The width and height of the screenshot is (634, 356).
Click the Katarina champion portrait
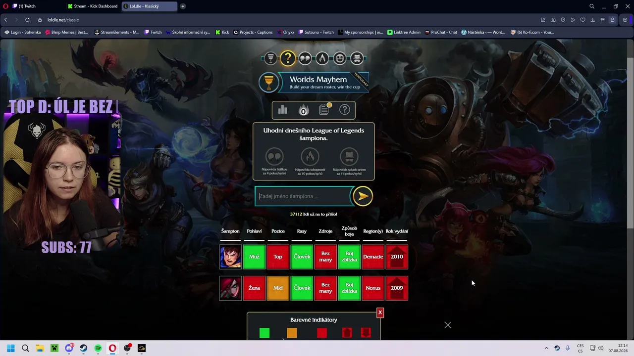pos(230,288)
